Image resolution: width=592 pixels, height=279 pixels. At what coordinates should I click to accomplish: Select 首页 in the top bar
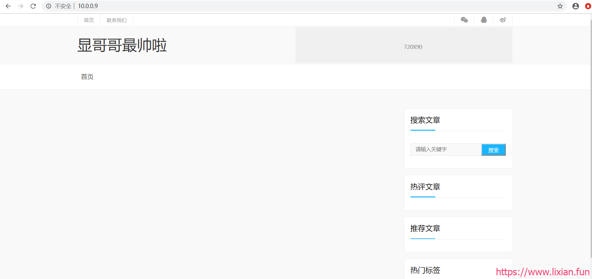click(x=89, y=20)
